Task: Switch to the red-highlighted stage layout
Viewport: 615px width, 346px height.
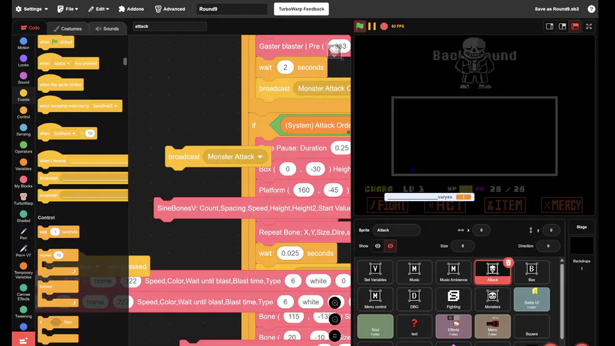Action: pos(575,26)
